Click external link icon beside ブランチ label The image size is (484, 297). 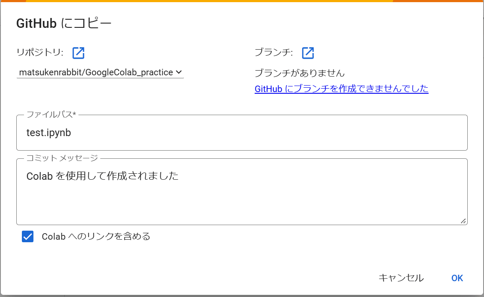point(308,53)
